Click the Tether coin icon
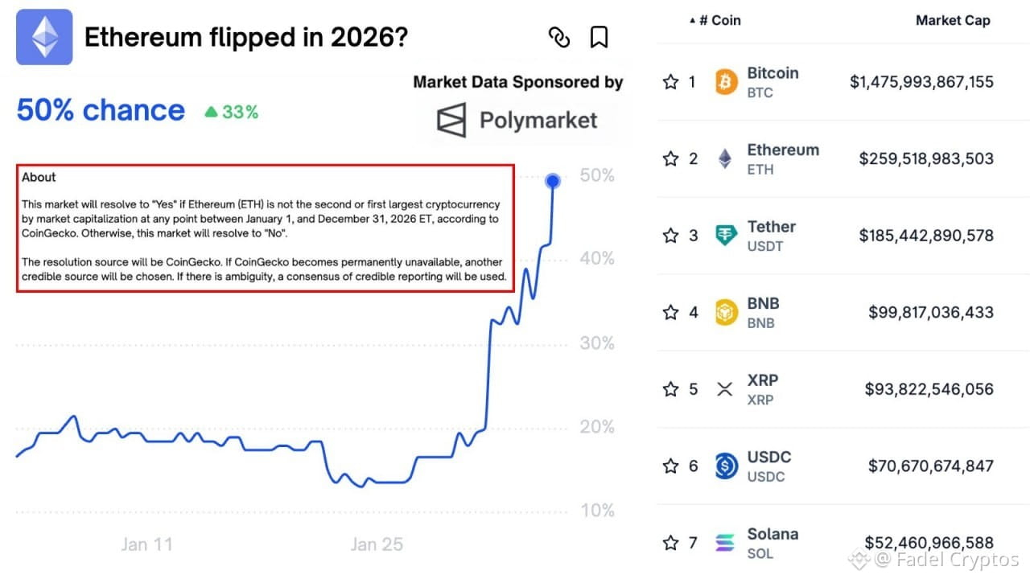The width and height of the screenshot is (1030, 579). click(x=727, y=236)
